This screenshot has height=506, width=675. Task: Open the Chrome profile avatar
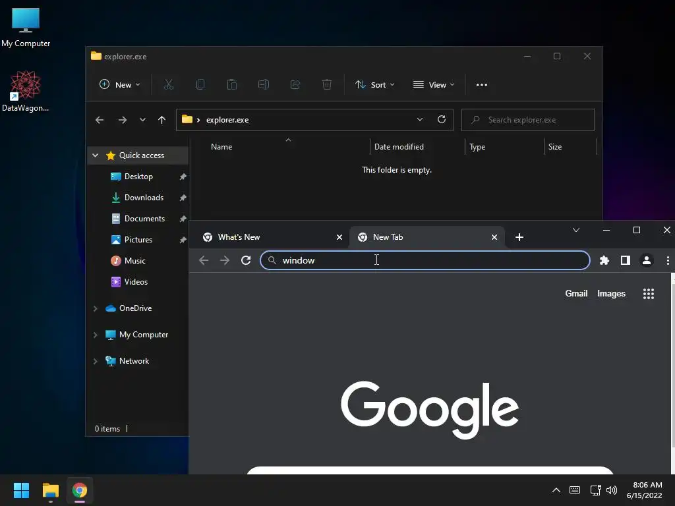point(647,260)
